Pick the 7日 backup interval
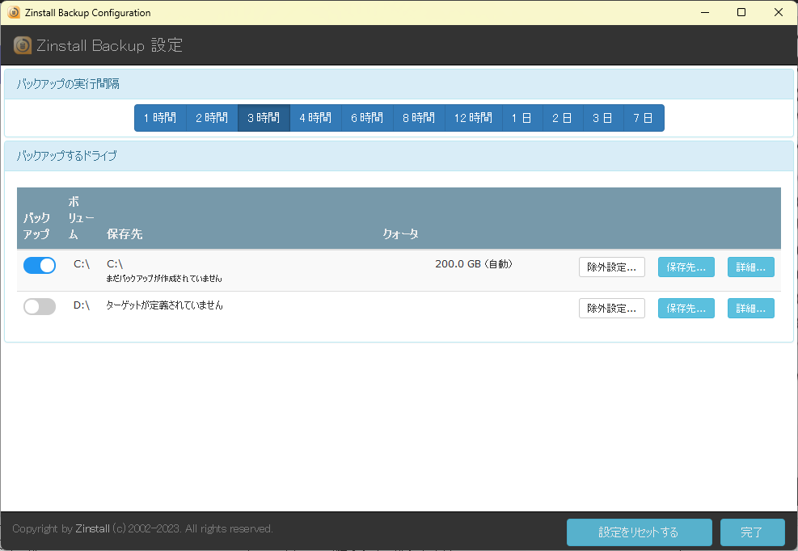Image resolution: width=798 pixels, height=551 pixels. [x=644, y=118]
